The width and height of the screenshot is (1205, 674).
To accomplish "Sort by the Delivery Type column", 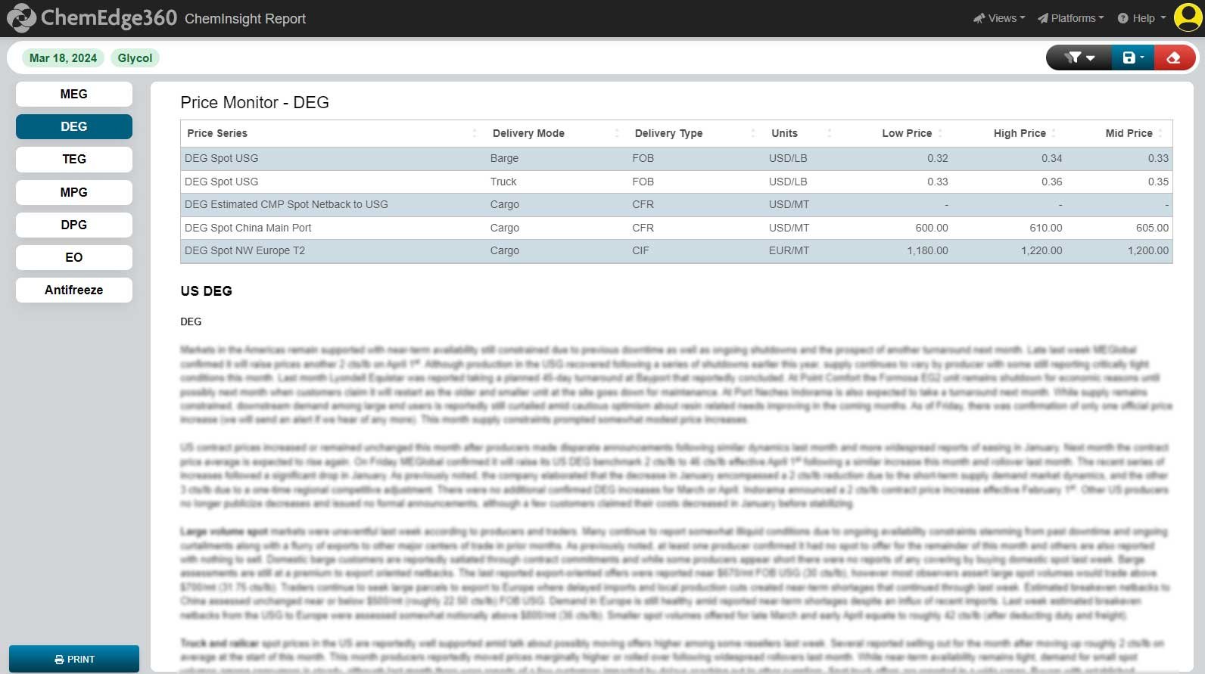I will 696,133.
